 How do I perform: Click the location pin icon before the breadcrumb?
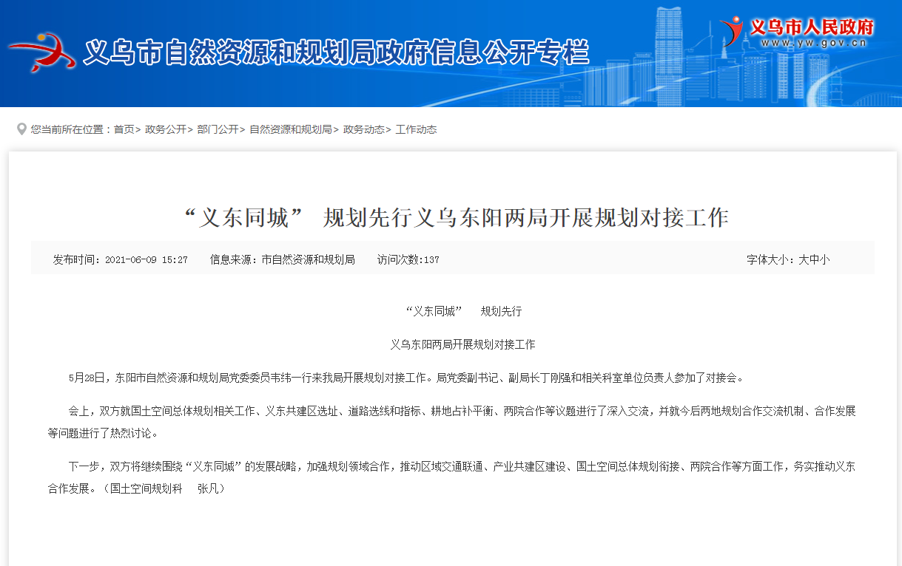(21, 129)
